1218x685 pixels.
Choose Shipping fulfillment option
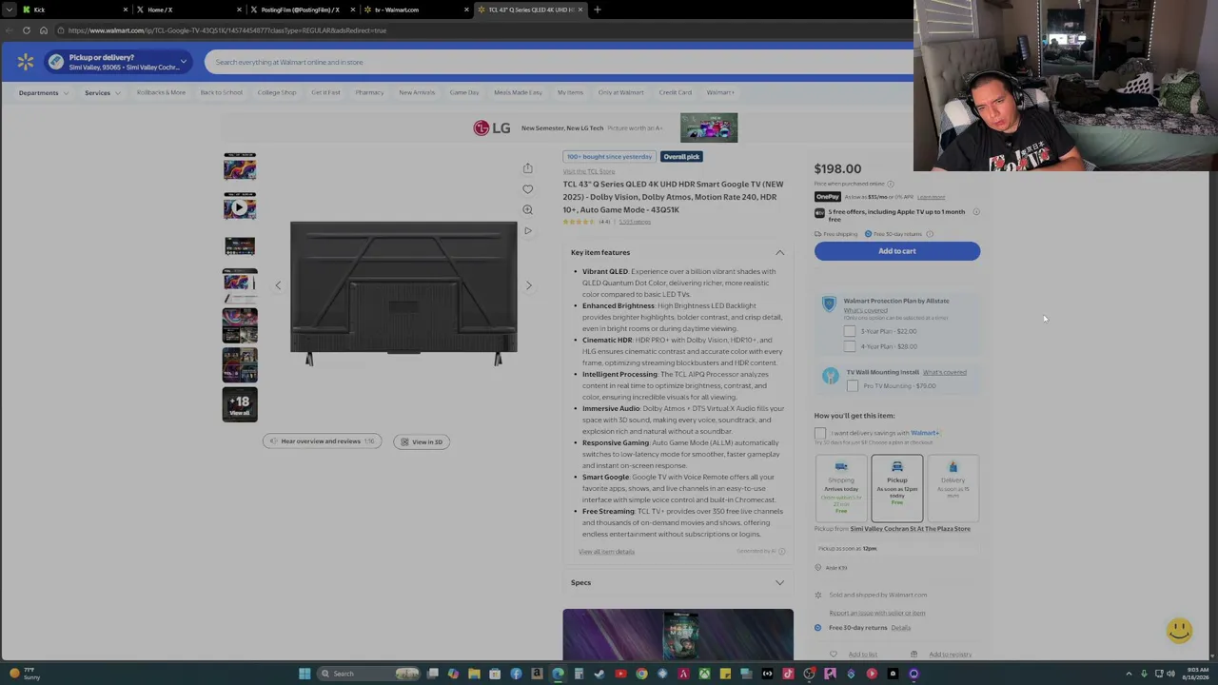(841, 488)
